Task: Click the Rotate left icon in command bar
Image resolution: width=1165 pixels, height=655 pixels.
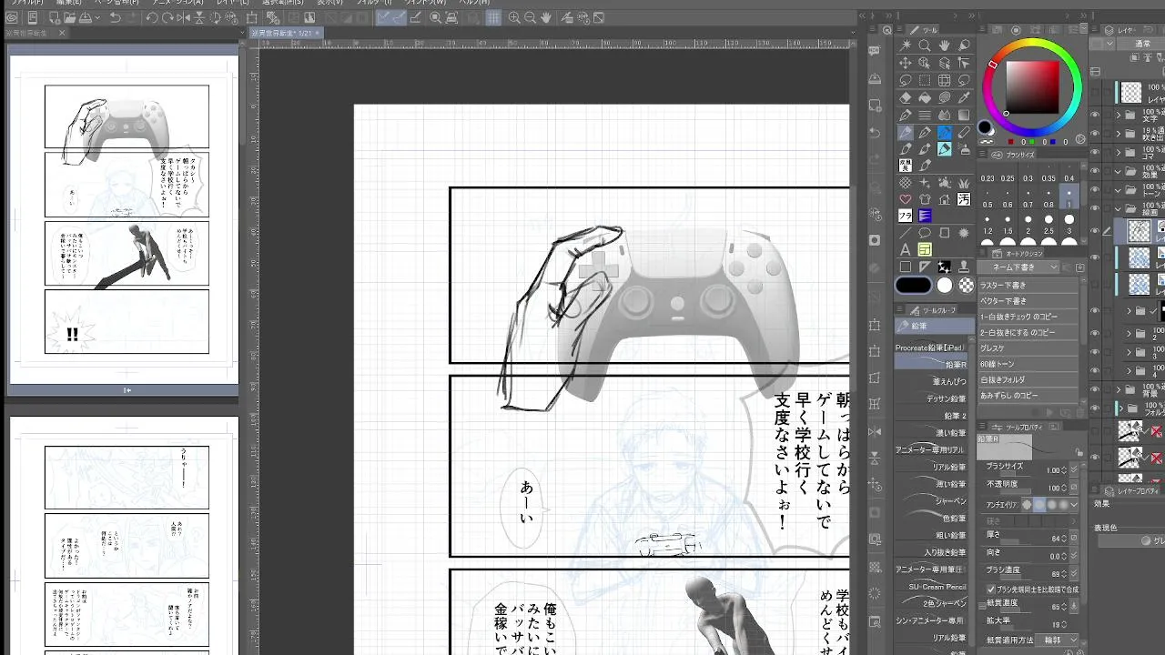Action: (152, 18)
